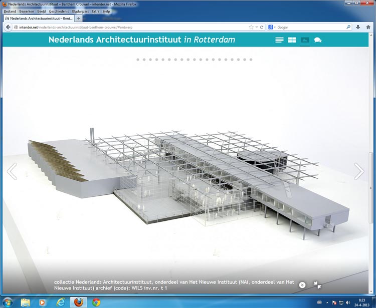The width and height of the screenshot is (376, 308).
Task: Show the previous slideshow image
Action: tap(12, 171)
